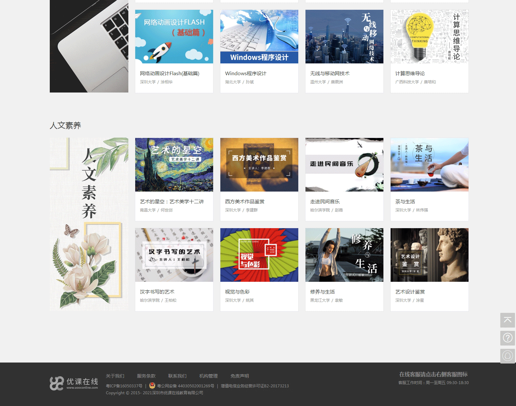Open the 机构管理 footer link
This screenshot has height=406, width=516.
click(x=208, y=376)
